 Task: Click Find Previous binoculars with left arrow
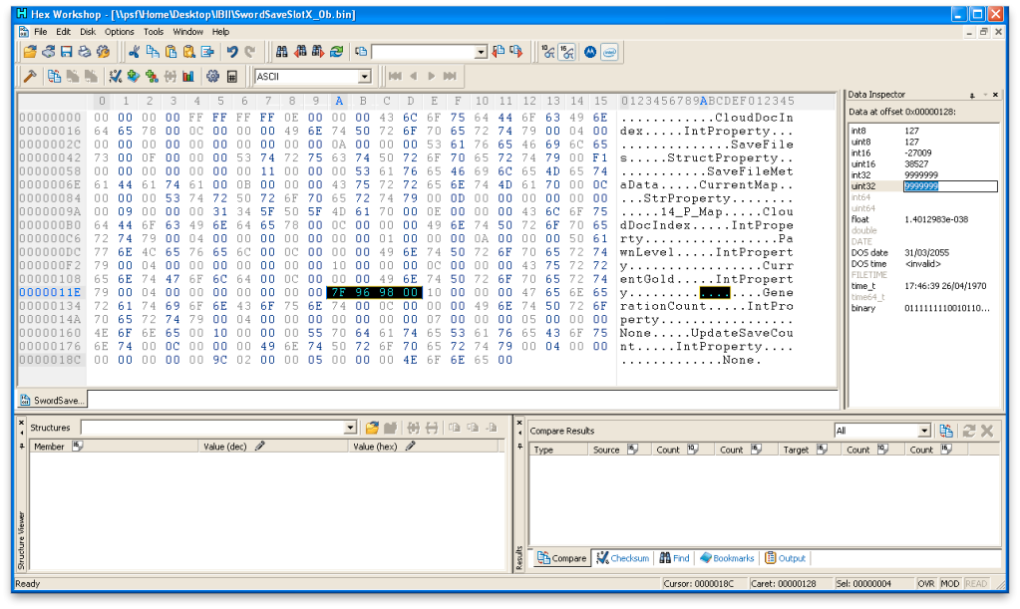pyautogui.click(x=300, y=52)
